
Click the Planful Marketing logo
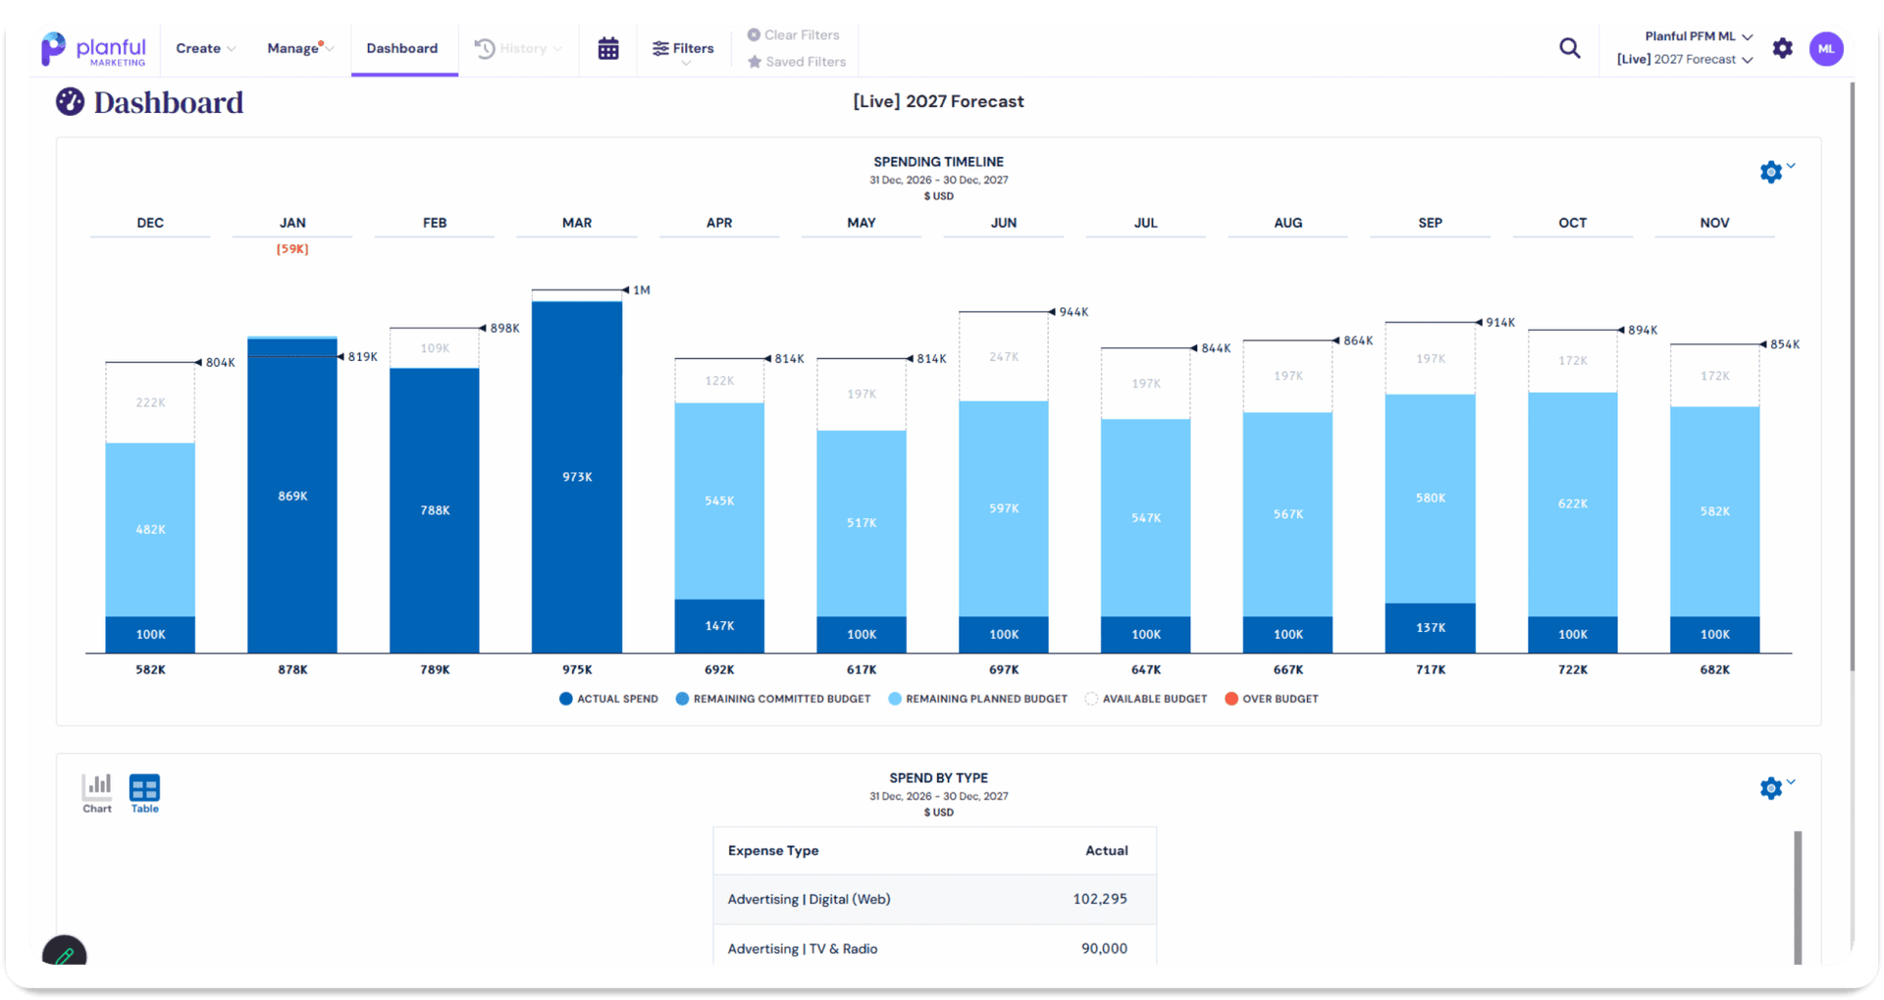93,49
